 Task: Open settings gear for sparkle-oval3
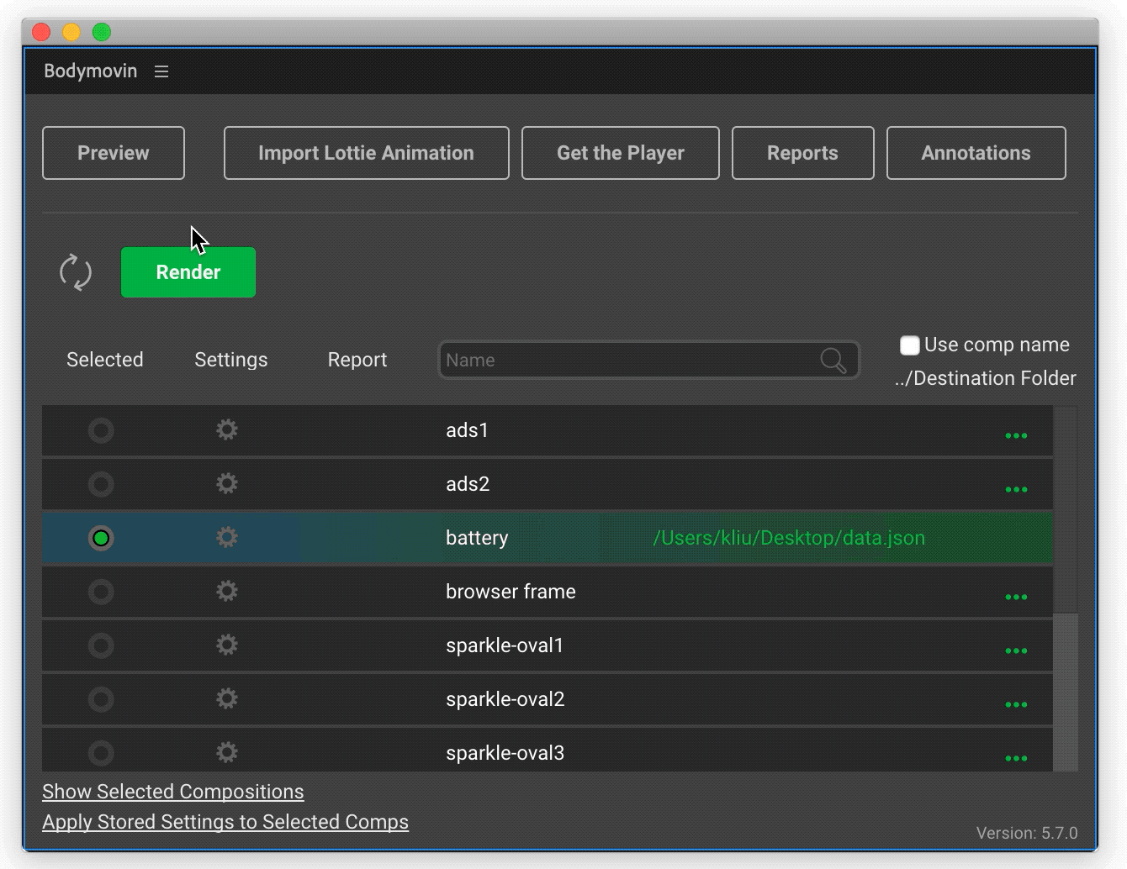click(x=227, y=752)
